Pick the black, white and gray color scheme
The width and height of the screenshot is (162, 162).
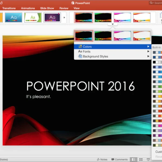157,62
